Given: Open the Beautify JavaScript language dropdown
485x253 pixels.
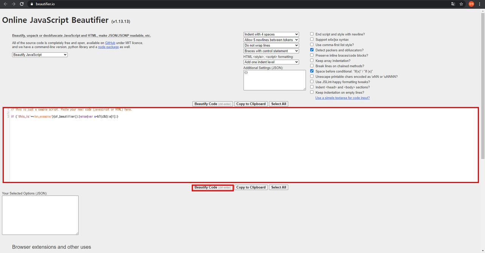Looking at the screenshot, I should click(x=40, y=55).
